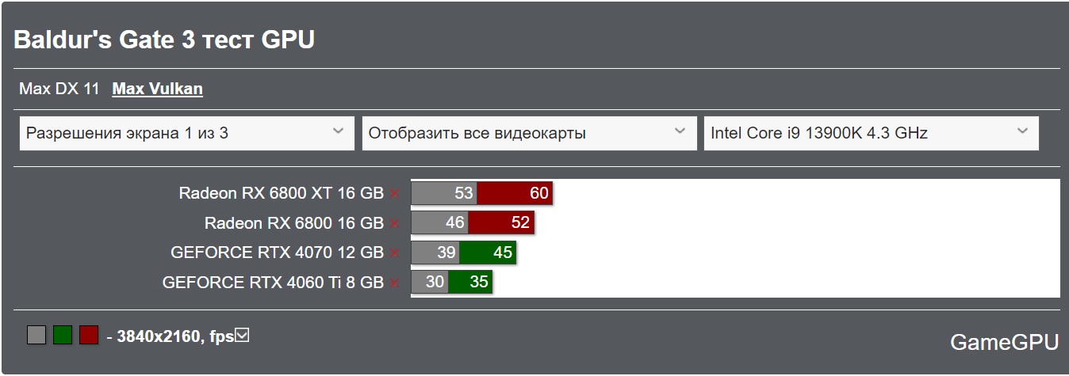
Task: Open the Intel Core i9 13900K processor dropdown
Action: tap(871, 133)
